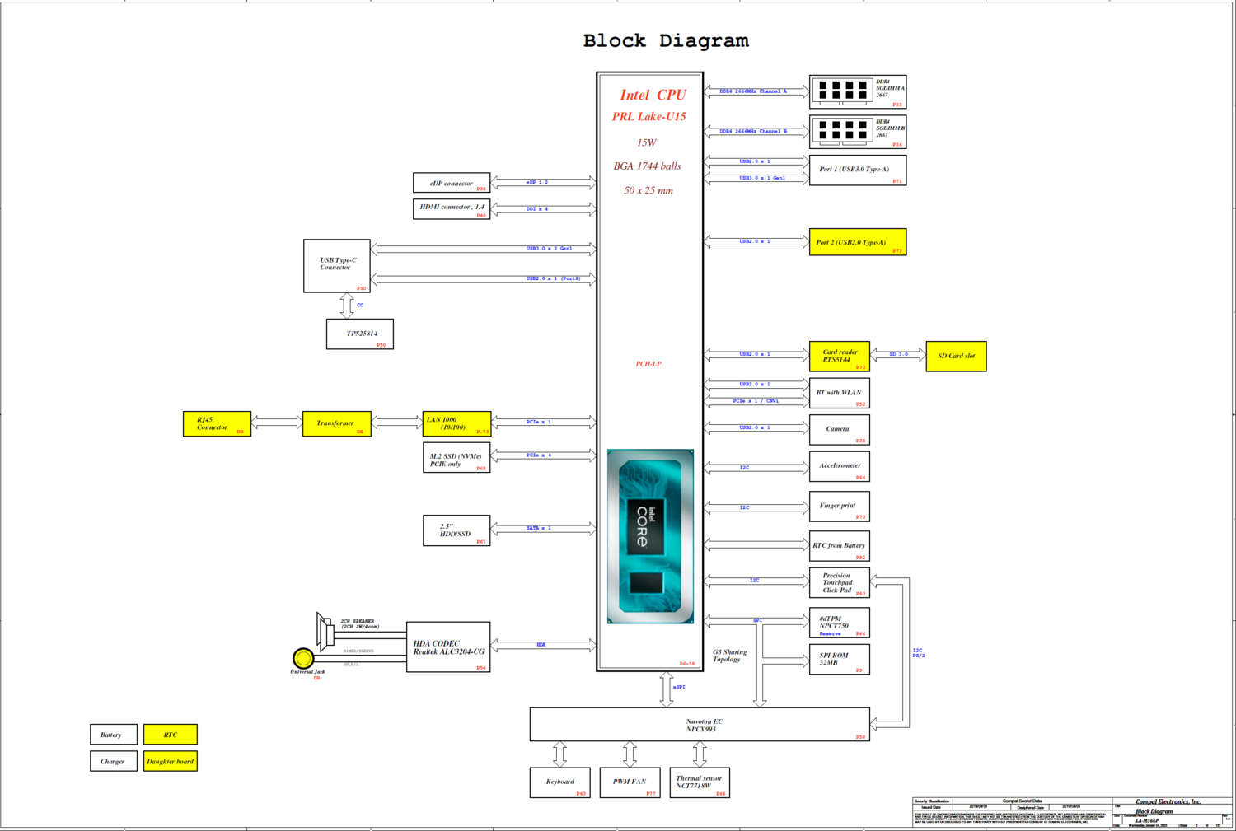
Task: Click the "Intel CPU" heading
Action: point(653,95)
